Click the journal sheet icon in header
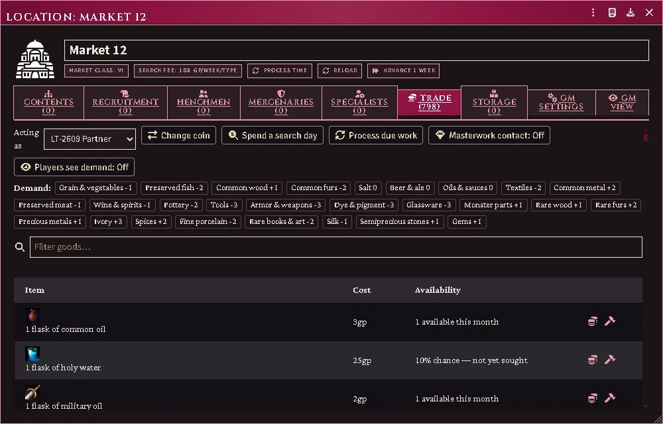 [x=612, y=13]
